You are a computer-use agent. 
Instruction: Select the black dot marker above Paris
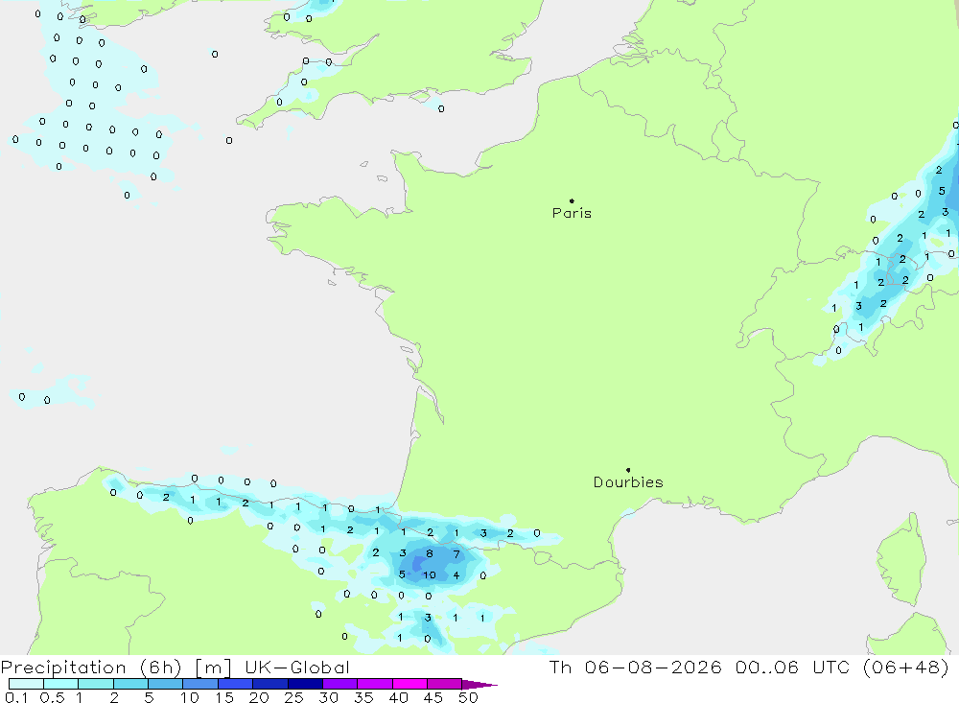pos(572,200)
